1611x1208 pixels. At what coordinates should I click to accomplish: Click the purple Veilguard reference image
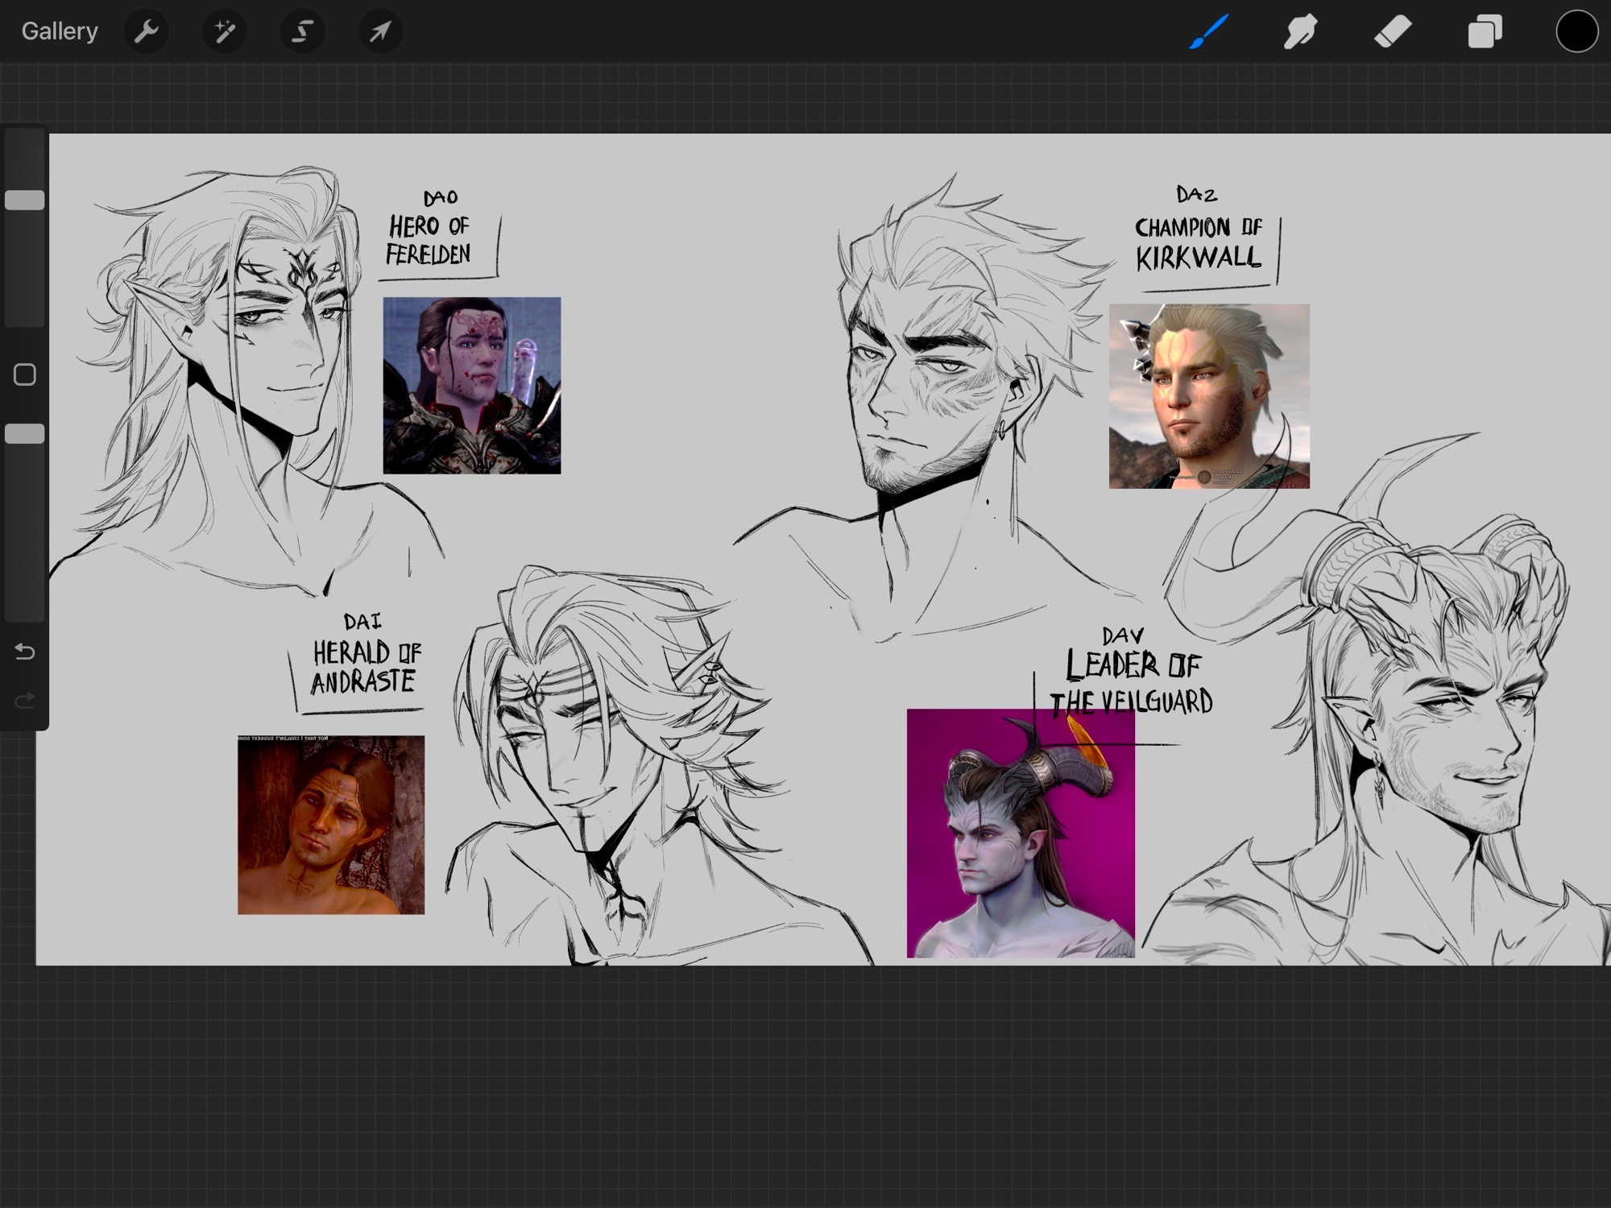tap(1021, 834)
